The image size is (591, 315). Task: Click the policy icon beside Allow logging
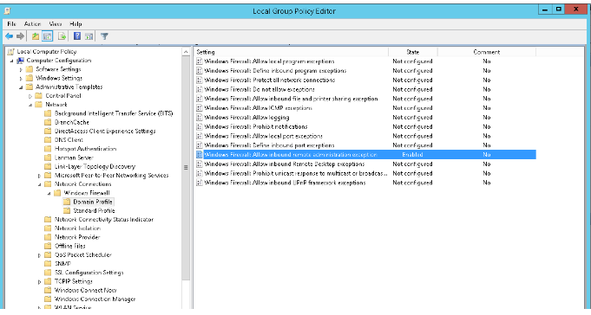click(x=200, y=118)
